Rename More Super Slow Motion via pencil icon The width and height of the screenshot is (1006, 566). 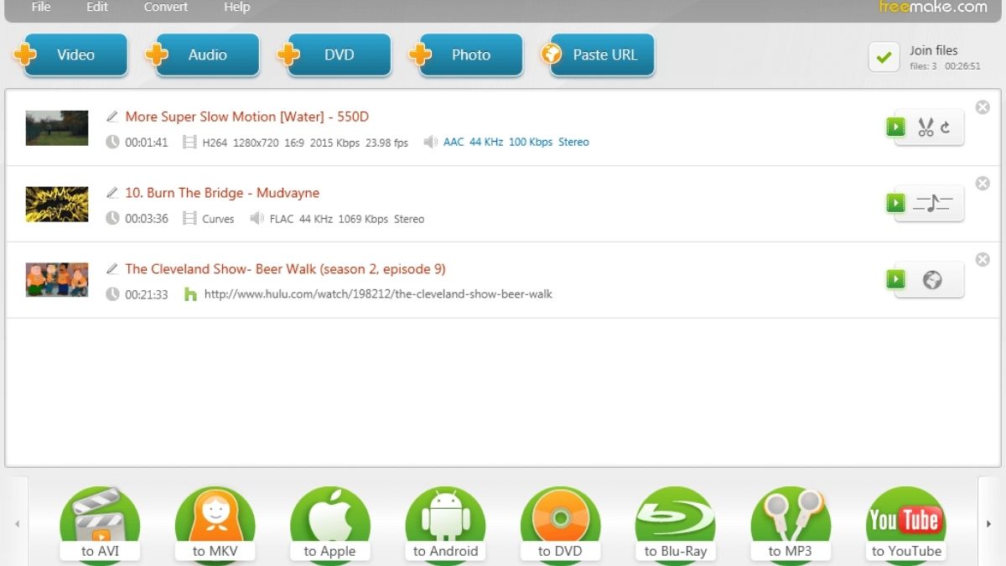click(112, 117)
